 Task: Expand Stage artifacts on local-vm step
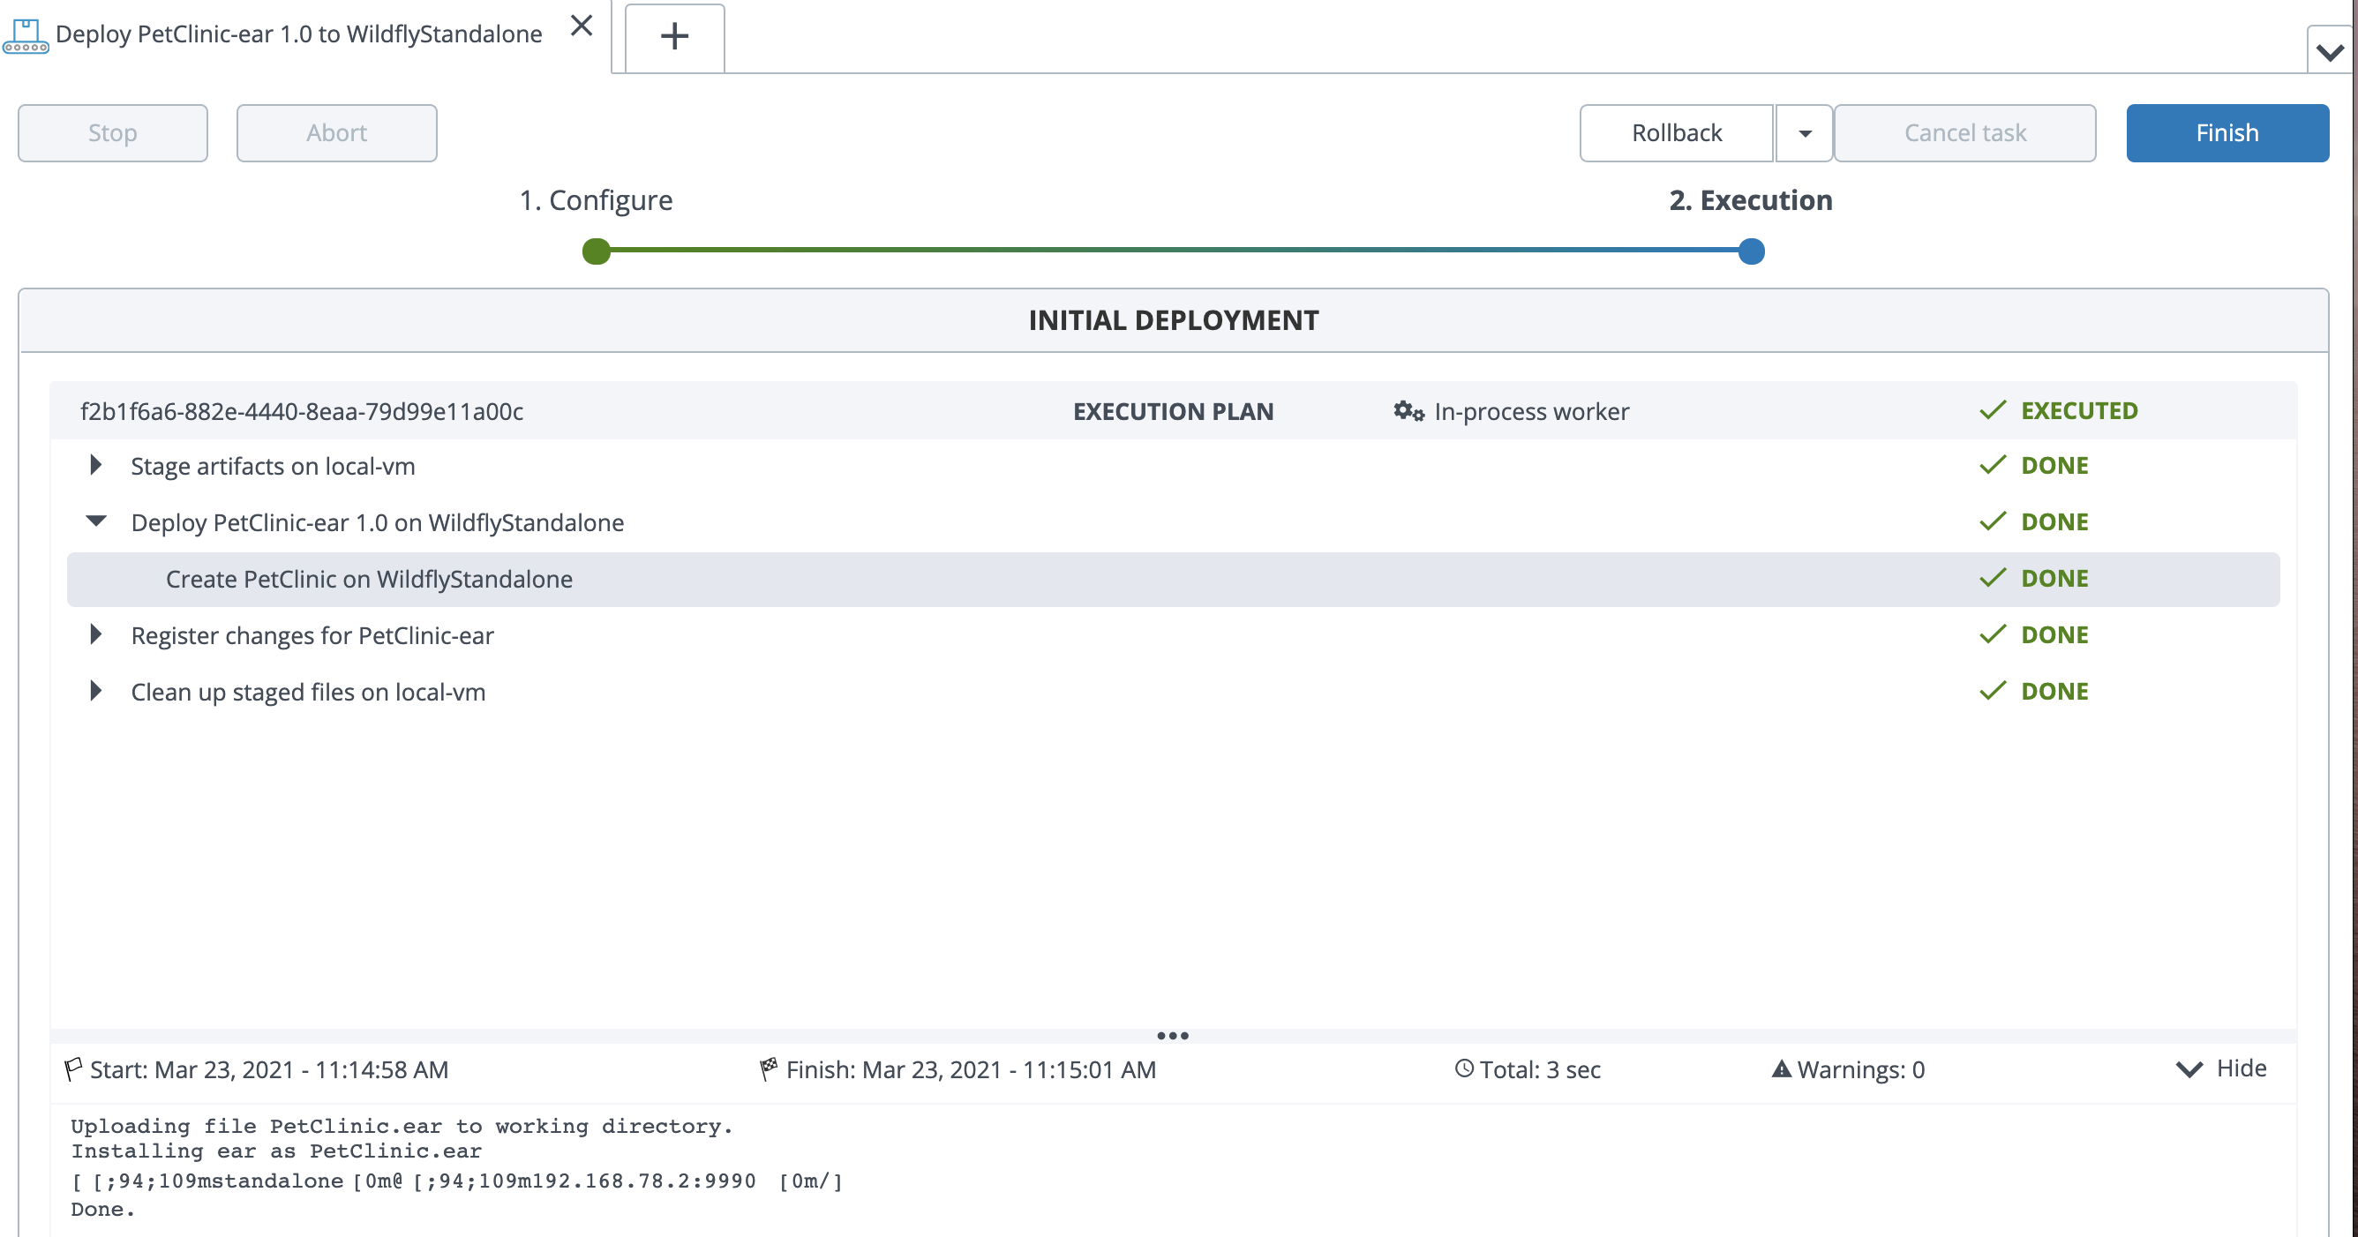(x=95, y=466)
